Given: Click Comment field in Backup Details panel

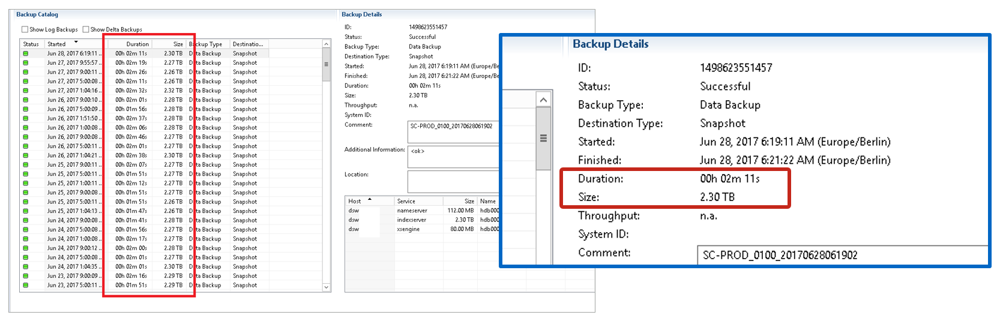Looking at the screenshot, I should pos(453,132).
